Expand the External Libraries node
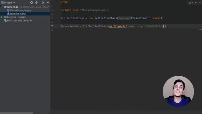The height and width of the screenshot is (114, 202). pyautogui.click(x=2, y=17)
